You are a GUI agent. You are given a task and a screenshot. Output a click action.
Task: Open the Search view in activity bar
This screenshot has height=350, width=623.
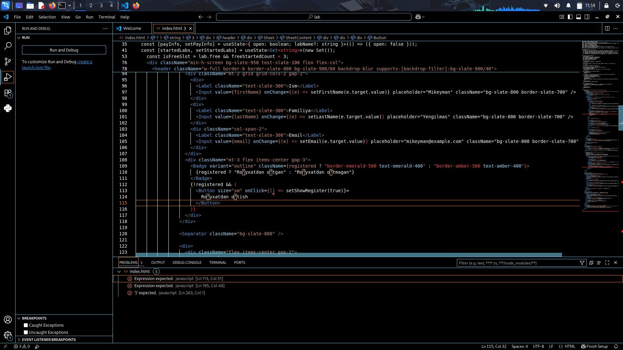[8, 46]
